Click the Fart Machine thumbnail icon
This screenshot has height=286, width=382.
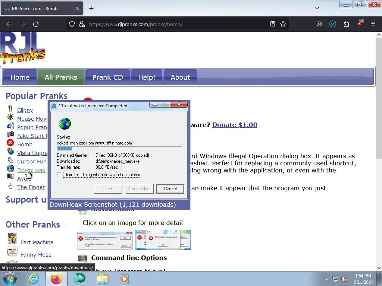(x=12, y=239)
